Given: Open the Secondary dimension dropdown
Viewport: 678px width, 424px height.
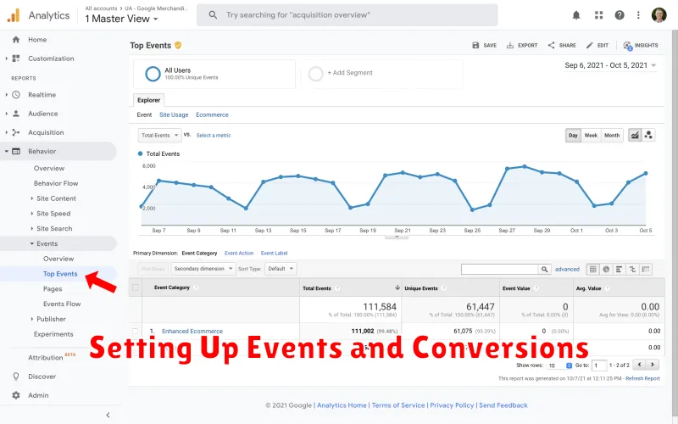Looking at the screenshot, I should [x=203, y=269].
